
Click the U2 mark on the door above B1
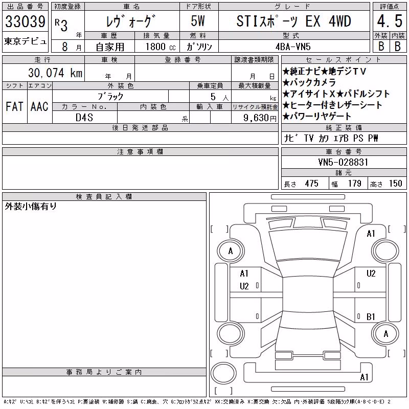tap(371, 274)
